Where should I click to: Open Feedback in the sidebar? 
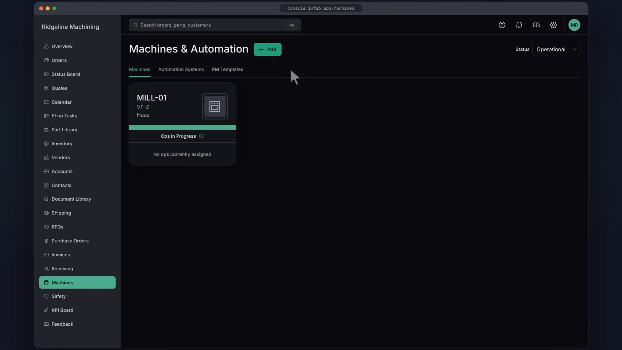coord(77,324)
